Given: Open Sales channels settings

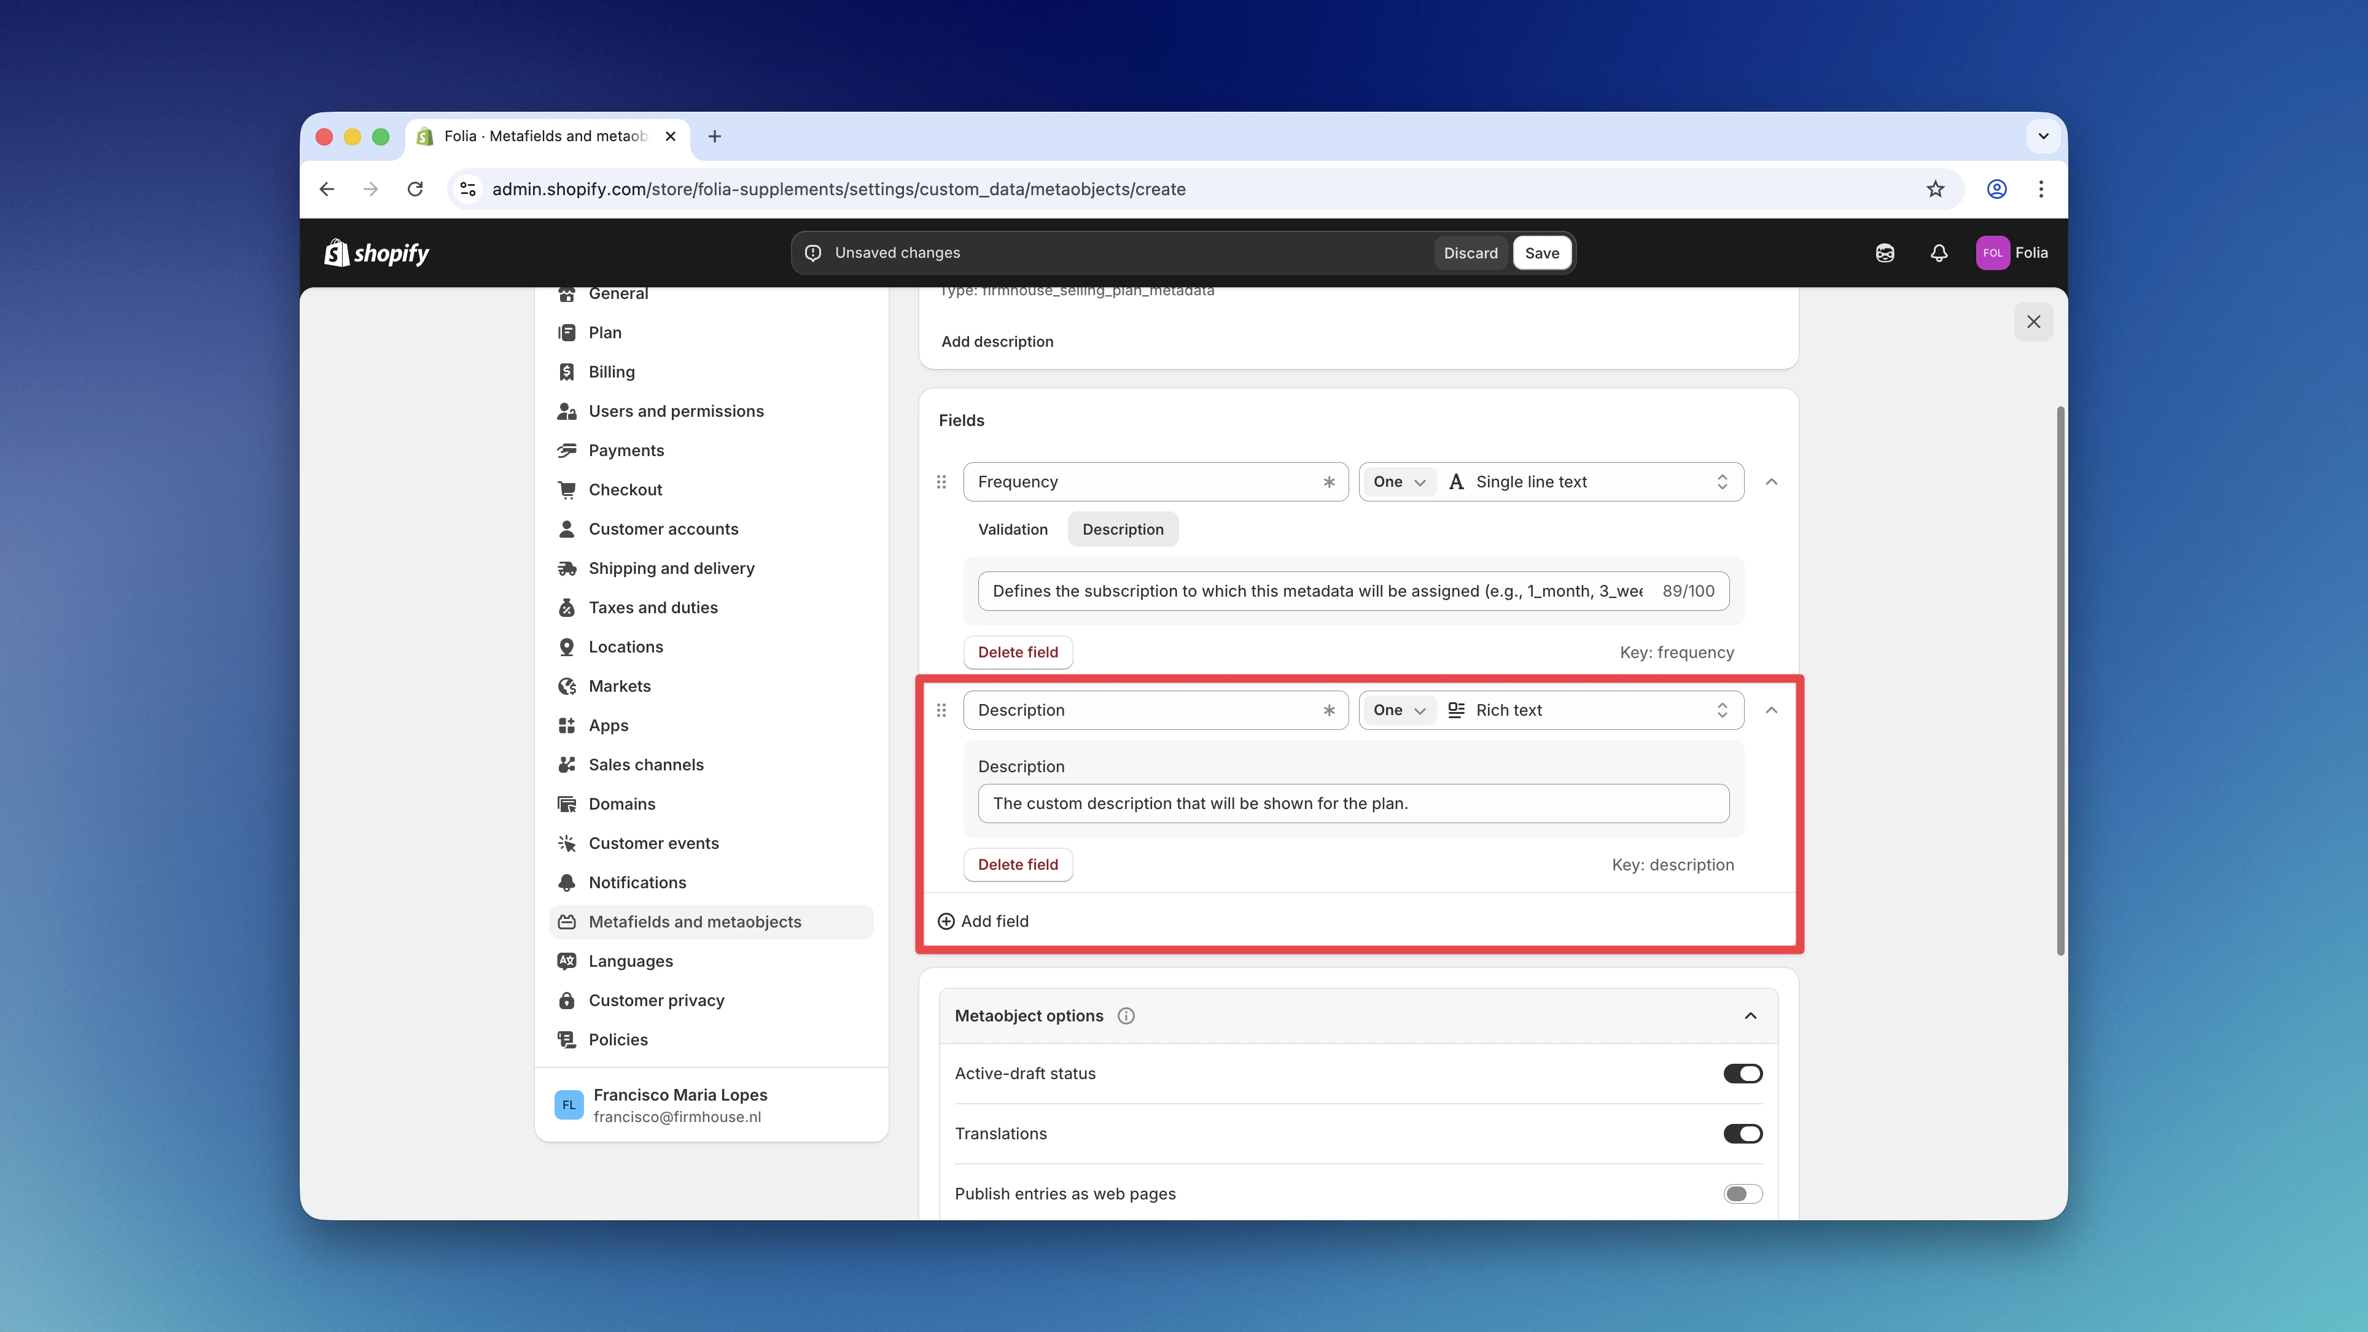Looking at the screenshot, I should point(711,764).
